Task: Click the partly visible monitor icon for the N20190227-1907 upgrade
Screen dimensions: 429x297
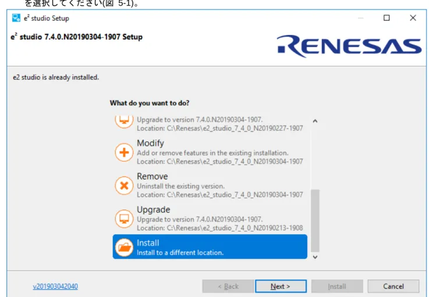Action: pos(124,122)
